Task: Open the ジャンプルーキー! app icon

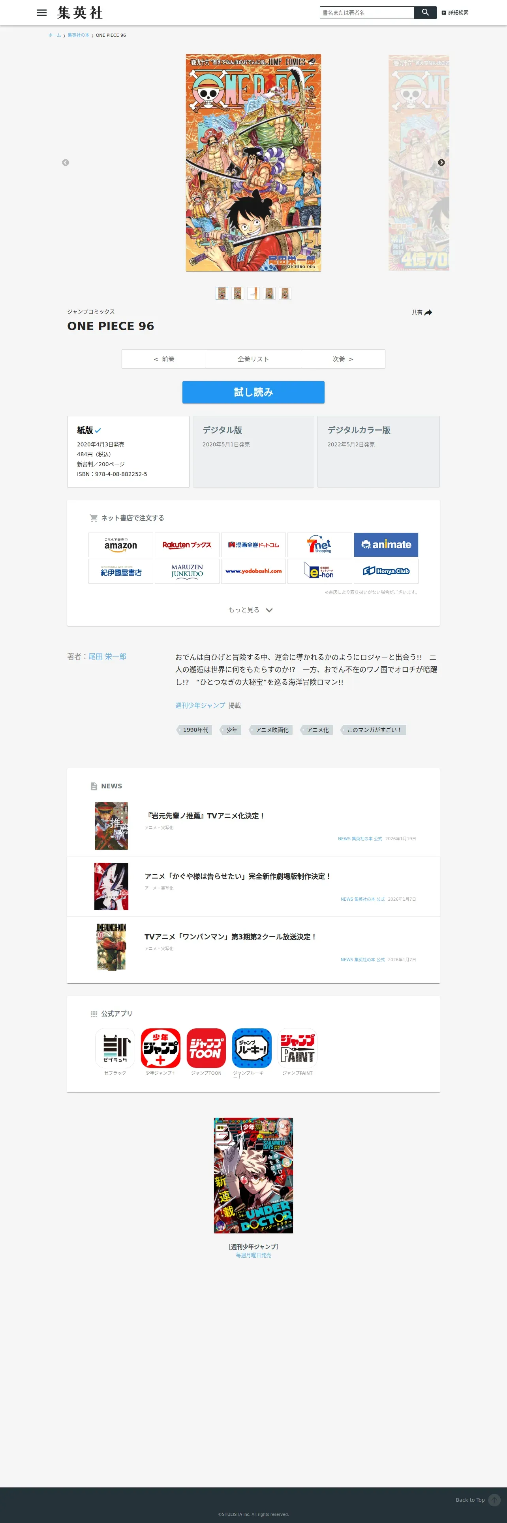Action: (x=252, y=1048)
